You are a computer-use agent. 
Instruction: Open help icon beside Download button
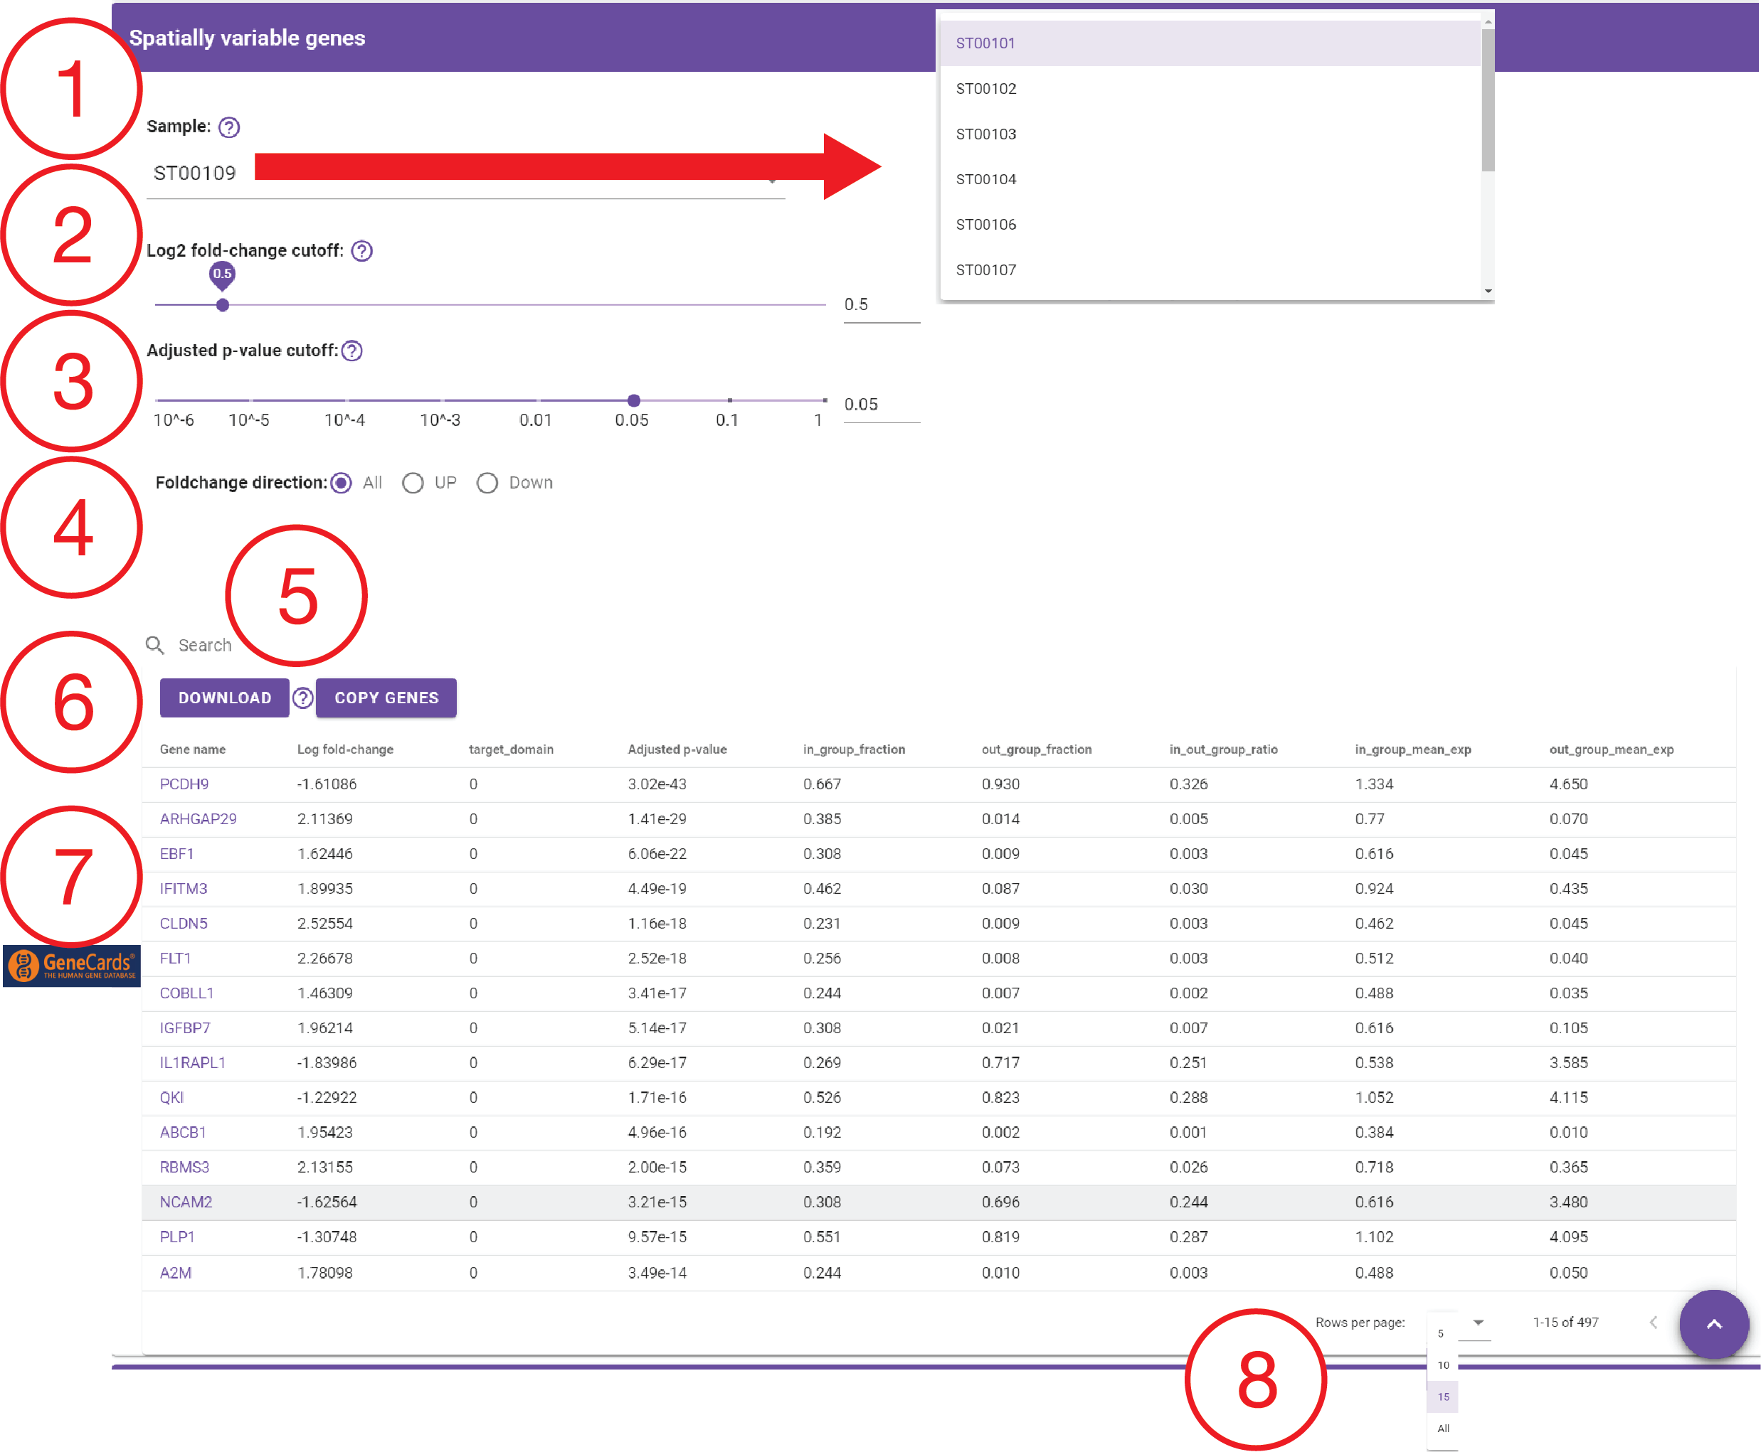point(303,698)
